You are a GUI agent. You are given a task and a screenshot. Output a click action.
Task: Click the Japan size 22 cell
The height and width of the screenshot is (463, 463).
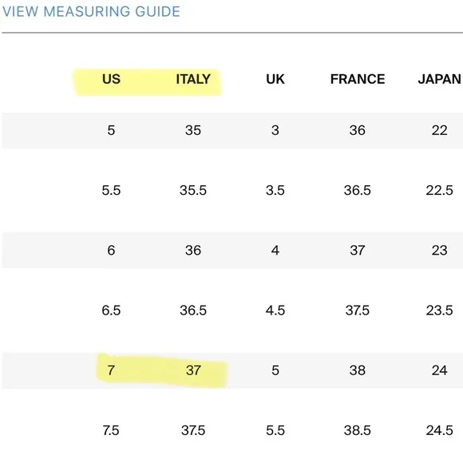tap(439, 130)
